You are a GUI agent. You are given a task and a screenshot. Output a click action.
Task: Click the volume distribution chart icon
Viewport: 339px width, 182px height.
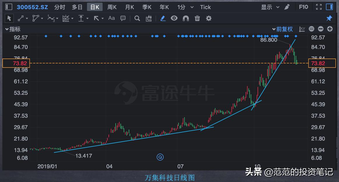coord(148,18)
